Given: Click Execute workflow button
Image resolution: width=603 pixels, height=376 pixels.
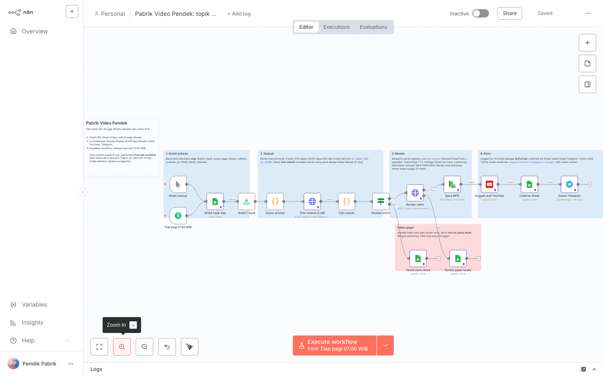Looking at the screenshot, I should (335, 346).
